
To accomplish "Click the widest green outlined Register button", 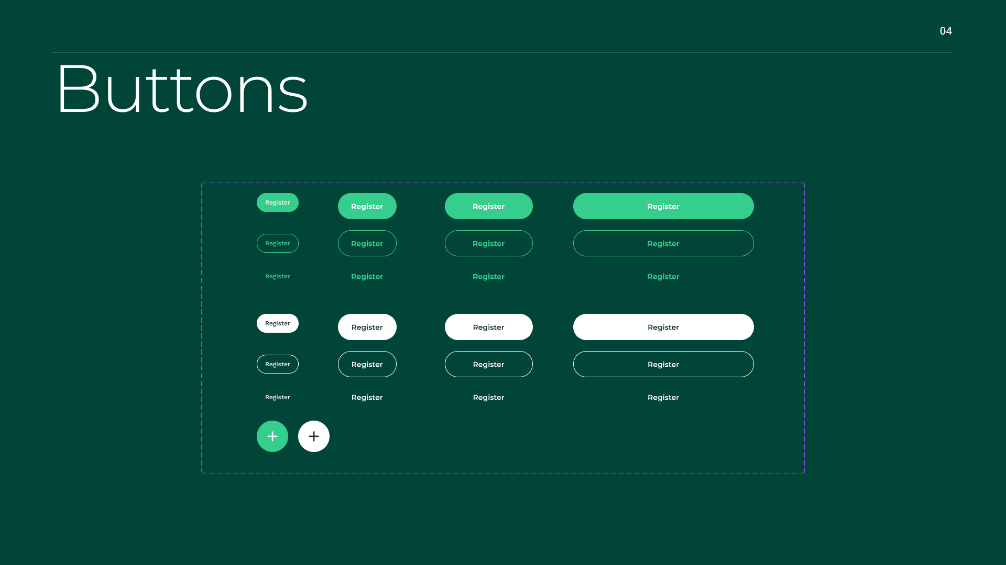I will (663, 243).
